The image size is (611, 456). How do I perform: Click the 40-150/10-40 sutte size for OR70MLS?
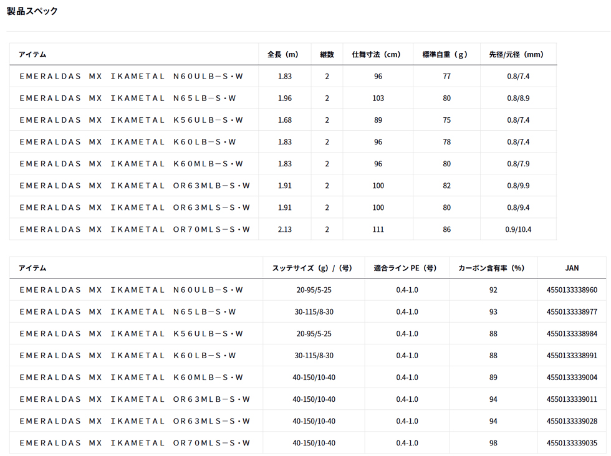point(314,443)
